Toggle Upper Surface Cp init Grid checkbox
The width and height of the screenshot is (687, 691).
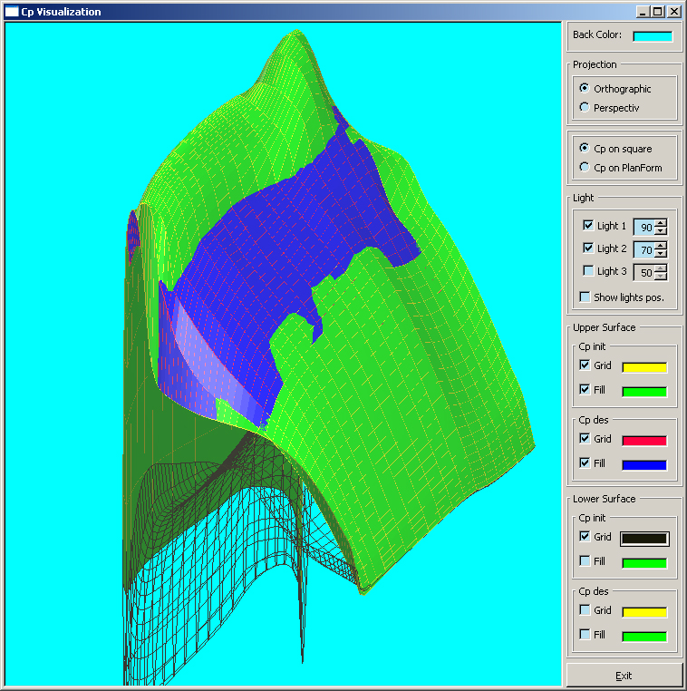[585, 365]
